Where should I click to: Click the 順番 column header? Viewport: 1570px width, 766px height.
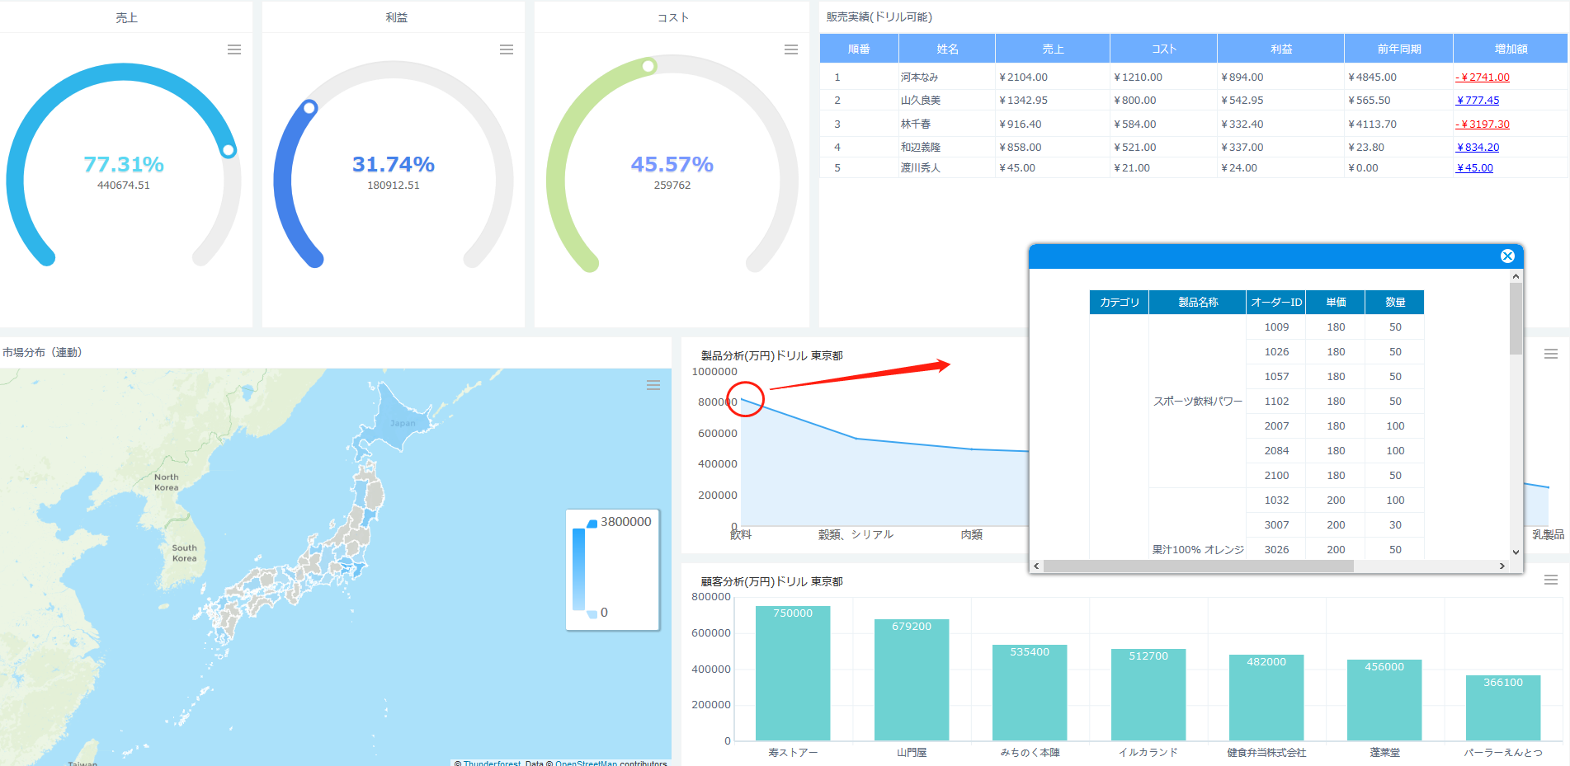859,49
